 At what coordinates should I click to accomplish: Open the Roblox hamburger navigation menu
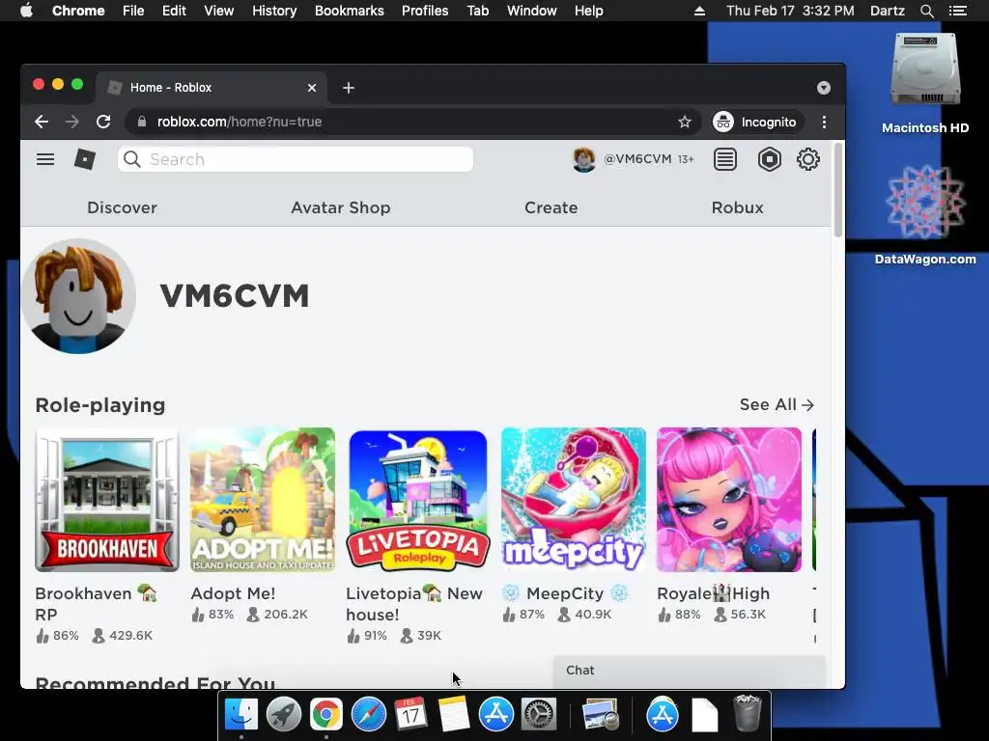[x=44, y=159]
